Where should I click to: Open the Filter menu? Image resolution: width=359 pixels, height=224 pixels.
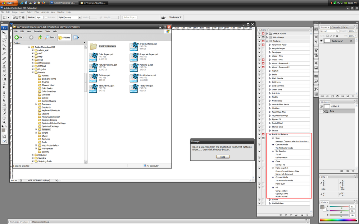[x=37, y=12]
